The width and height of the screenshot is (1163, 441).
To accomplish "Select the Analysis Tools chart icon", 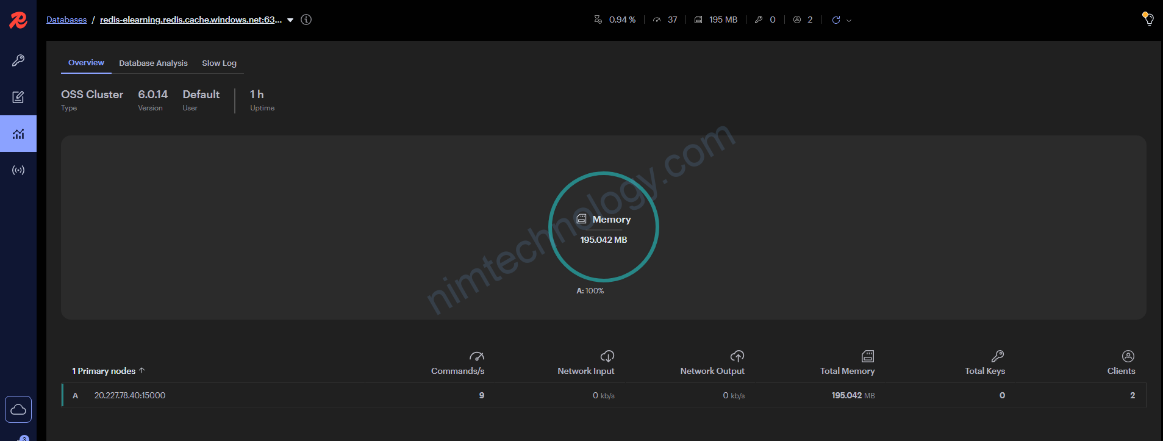I will click(18, 134).
